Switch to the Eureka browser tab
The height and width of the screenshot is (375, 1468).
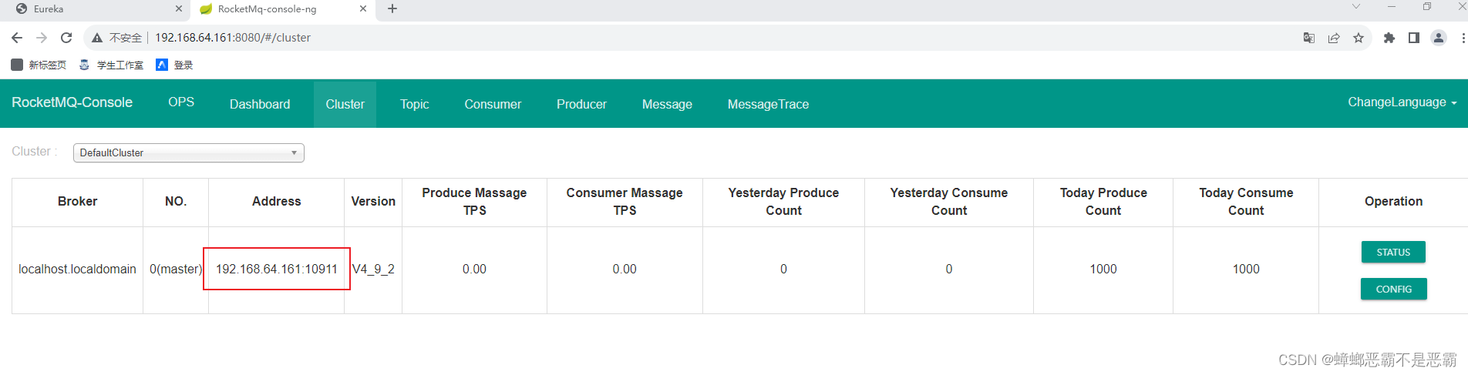coord(98,9)
